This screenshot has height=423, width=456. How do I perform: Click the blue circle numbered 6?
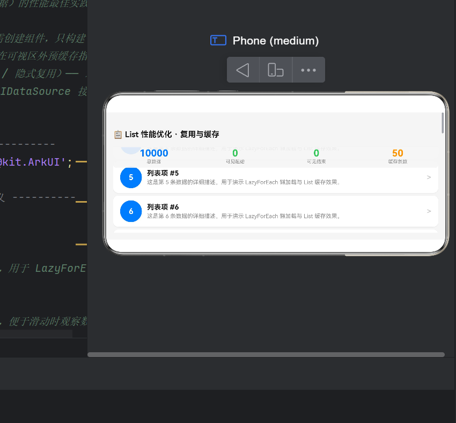131,211
